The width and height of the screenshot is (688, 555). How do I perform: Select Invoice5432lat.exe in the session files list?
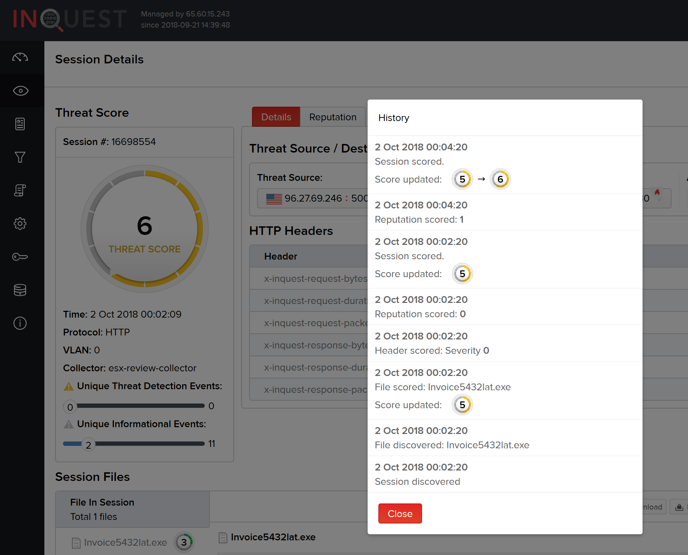pos(125,542)
